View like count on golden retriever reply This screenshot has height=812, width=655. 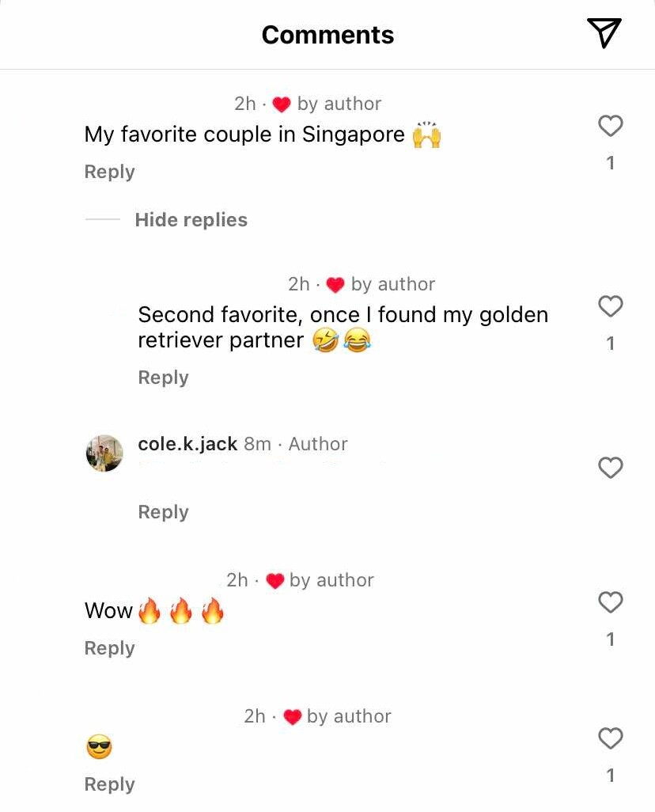611,343
